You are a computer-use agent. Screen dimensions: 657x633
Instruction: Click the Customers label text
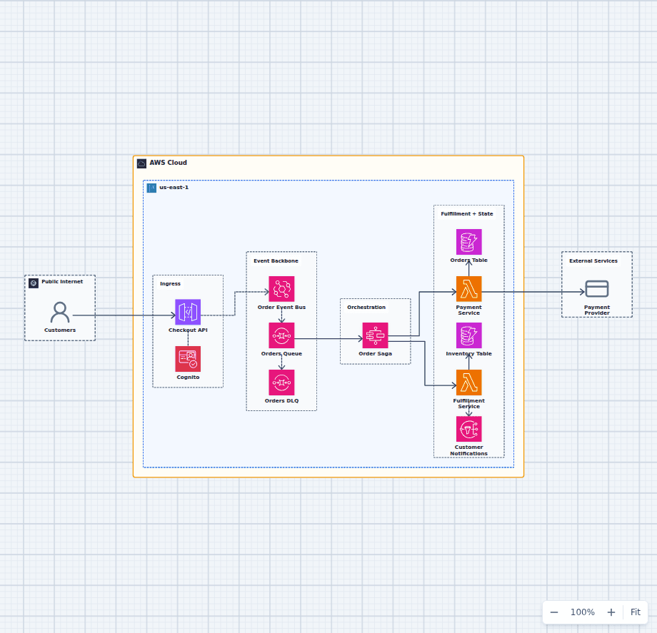click(60, 330)
